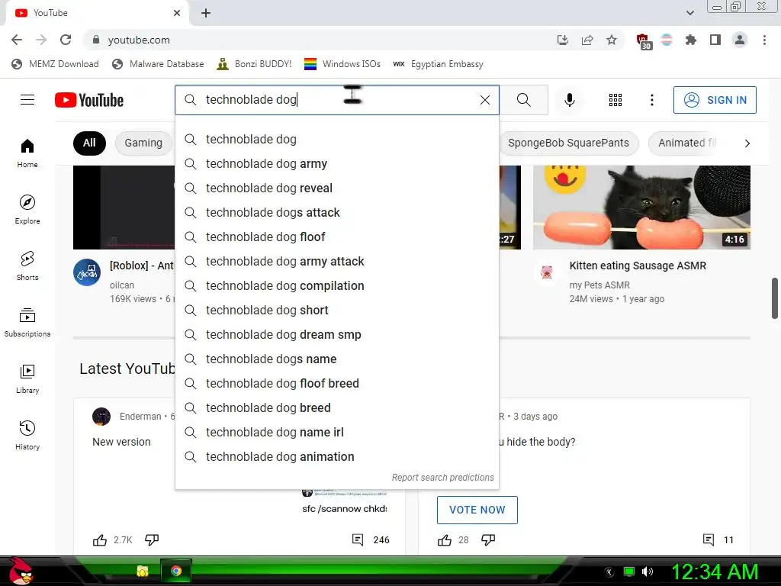Choose suggestion 'technoblade dog floof'
The width and height of the screenshot is (781, 586).
(x=336, y=237)
